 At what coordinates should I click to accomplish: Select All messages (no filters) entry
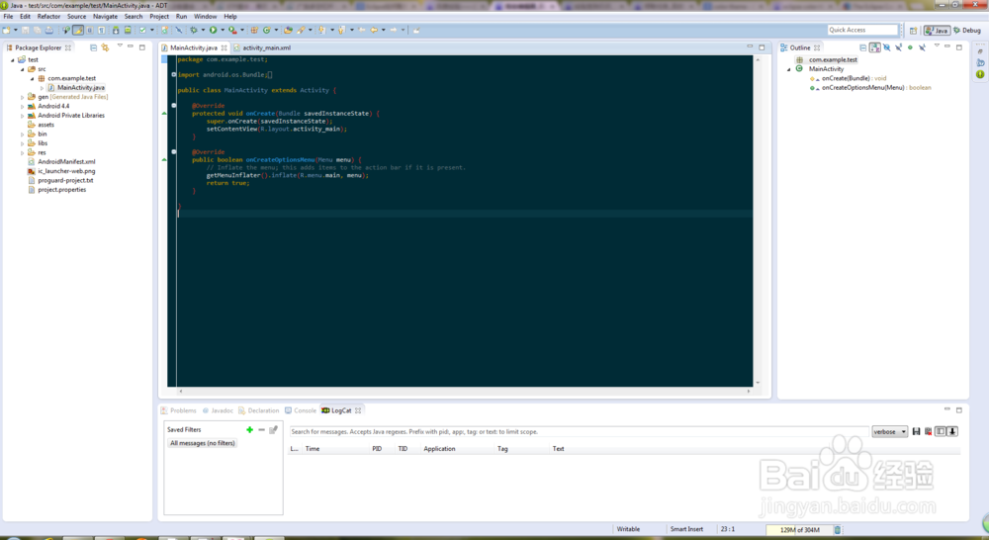tap(203, 443)
